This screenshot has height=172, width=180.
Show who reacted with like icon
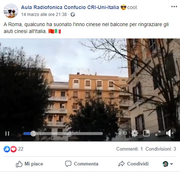[x=7, y=149]
